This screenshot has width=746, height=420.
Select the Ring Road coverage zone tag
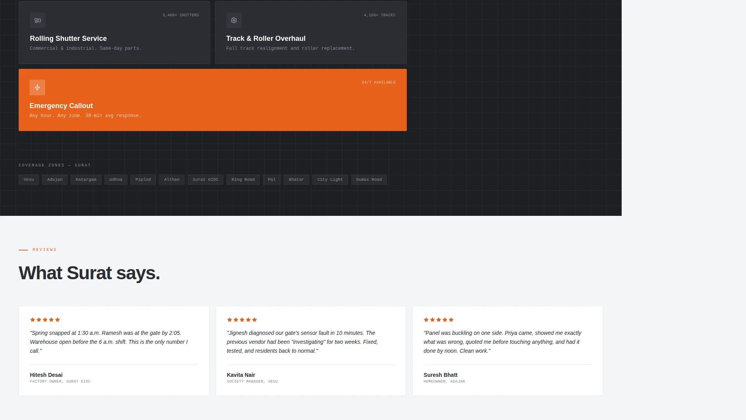pos(243,180)
